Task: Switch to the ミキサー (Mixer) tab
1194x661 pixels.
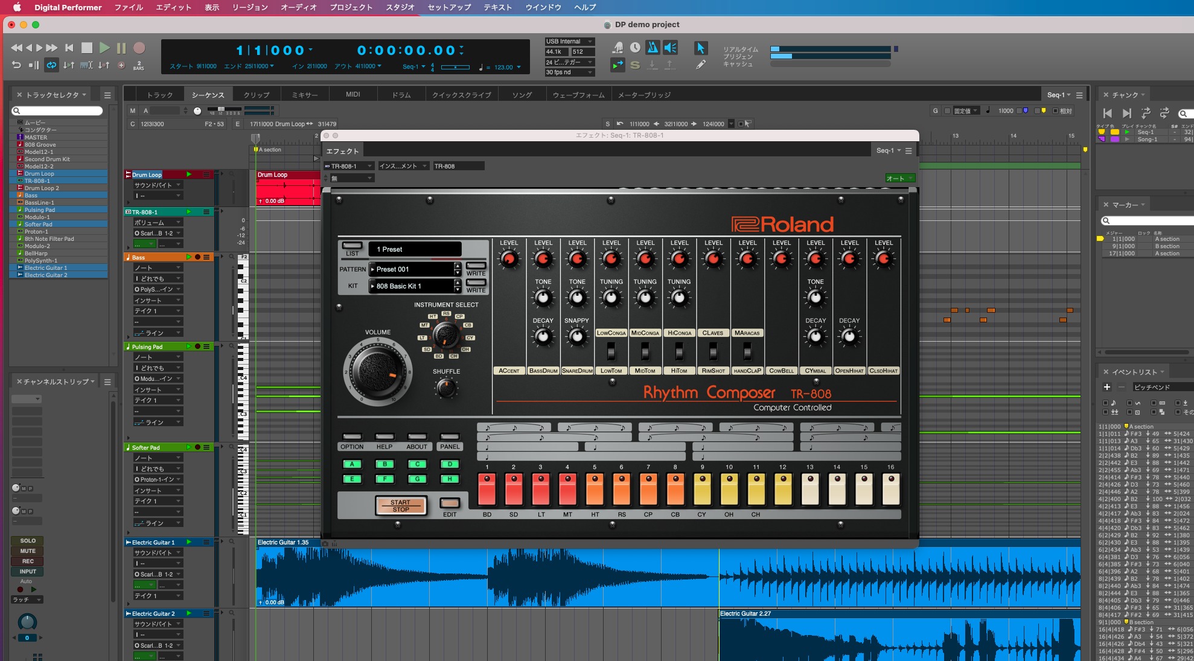Action: click(305, 95)
